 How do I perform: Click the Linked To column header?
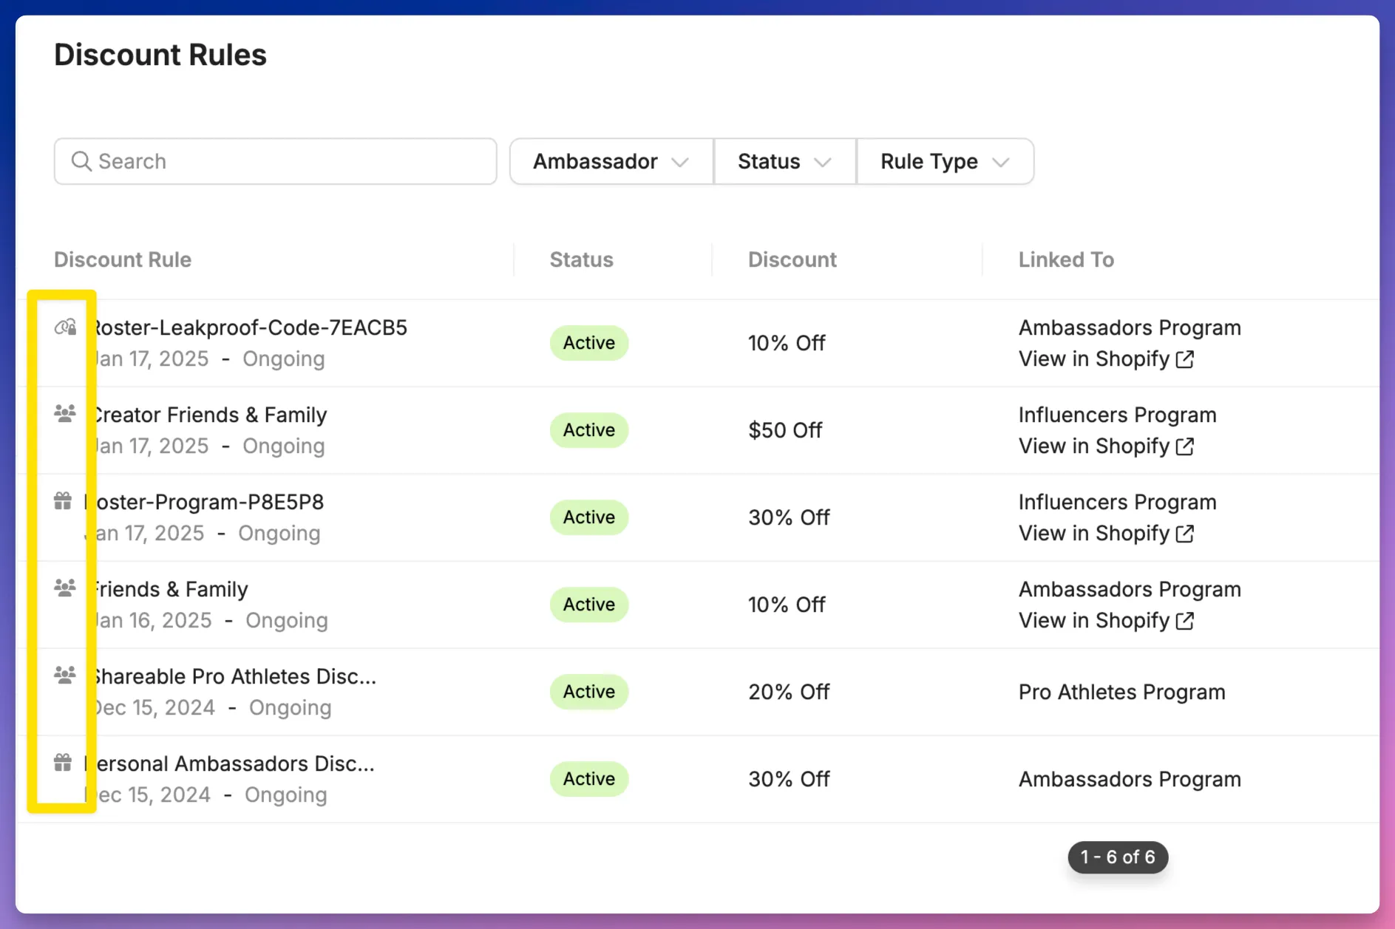(x=1066, y=259)
